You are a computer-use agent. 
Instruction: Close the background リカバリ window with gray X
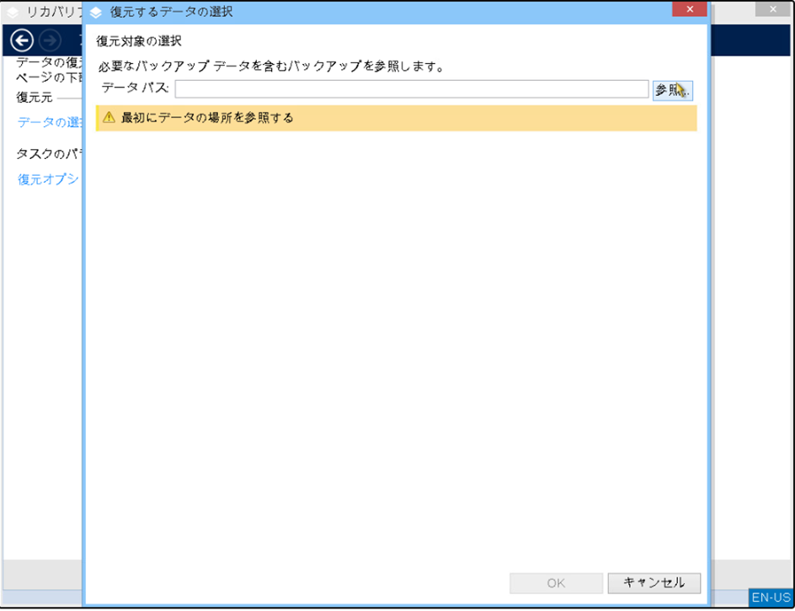tap(772, 10)
